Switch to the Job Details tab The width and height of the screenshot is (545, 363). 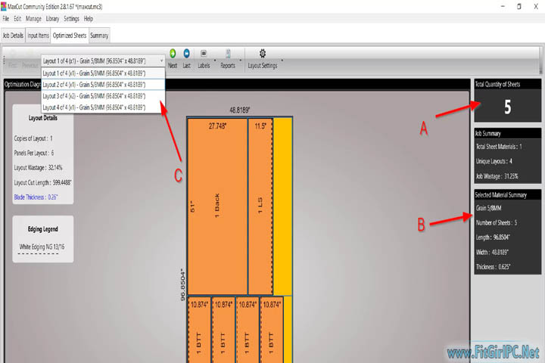pyautogui.click(x=13, y=36)
